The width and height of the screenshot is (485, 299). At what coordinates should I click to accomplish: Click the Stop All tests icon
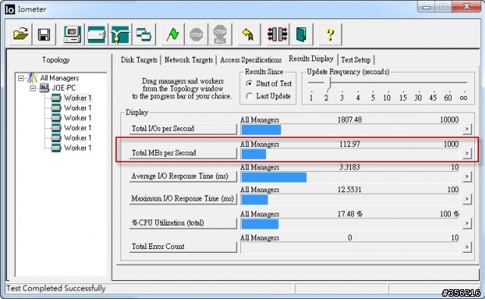pos(220,34)
